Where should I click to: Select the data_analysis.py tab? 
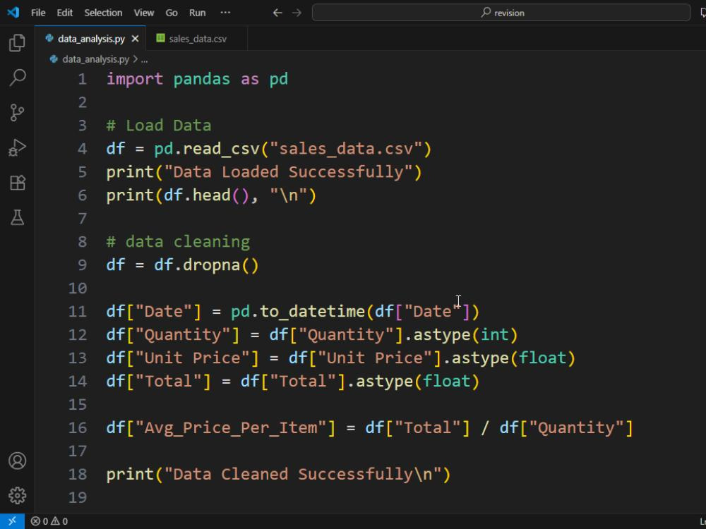pos(90,39)
